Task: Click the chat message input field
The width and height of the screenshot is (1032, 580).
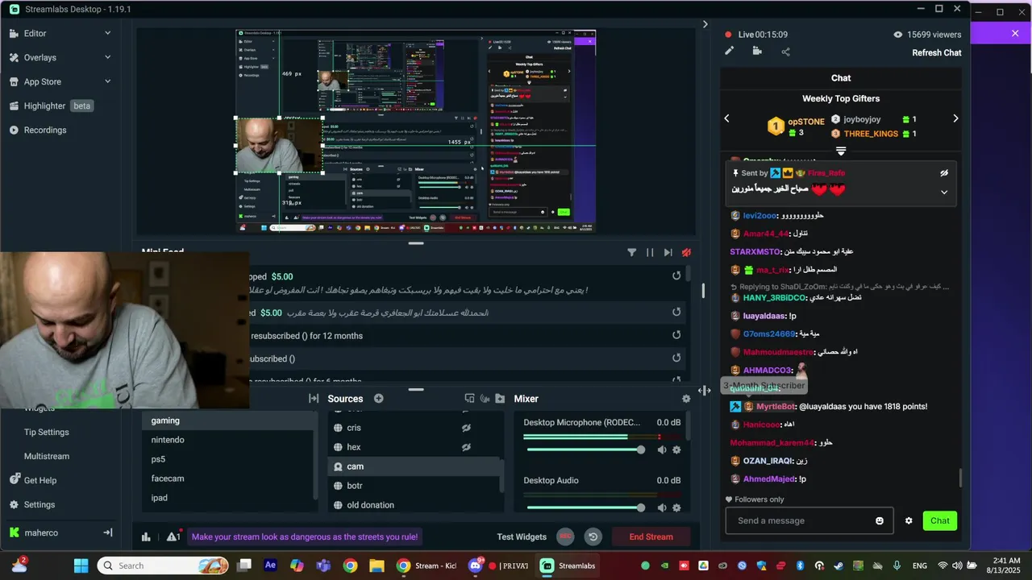Action: (800, 520)
